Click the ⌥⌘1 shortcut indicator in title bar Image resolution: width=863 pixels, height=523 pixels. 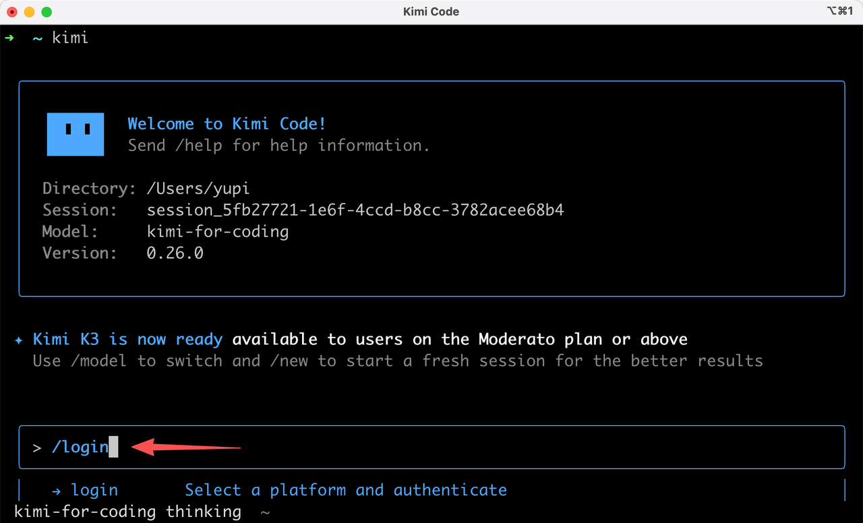pos(839,11)
